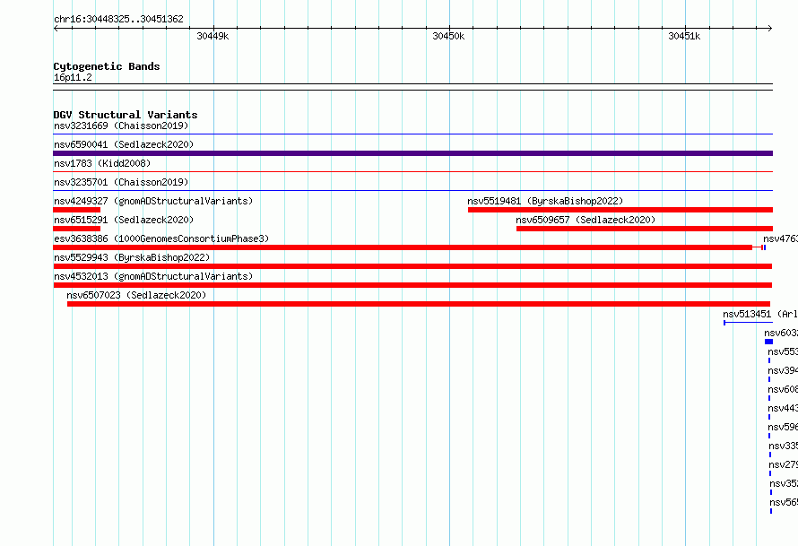This screenshot has height=546, width=798.
Task: Click the chr16:30448325..30451362 coordinate label
Action: click(118, 19)
